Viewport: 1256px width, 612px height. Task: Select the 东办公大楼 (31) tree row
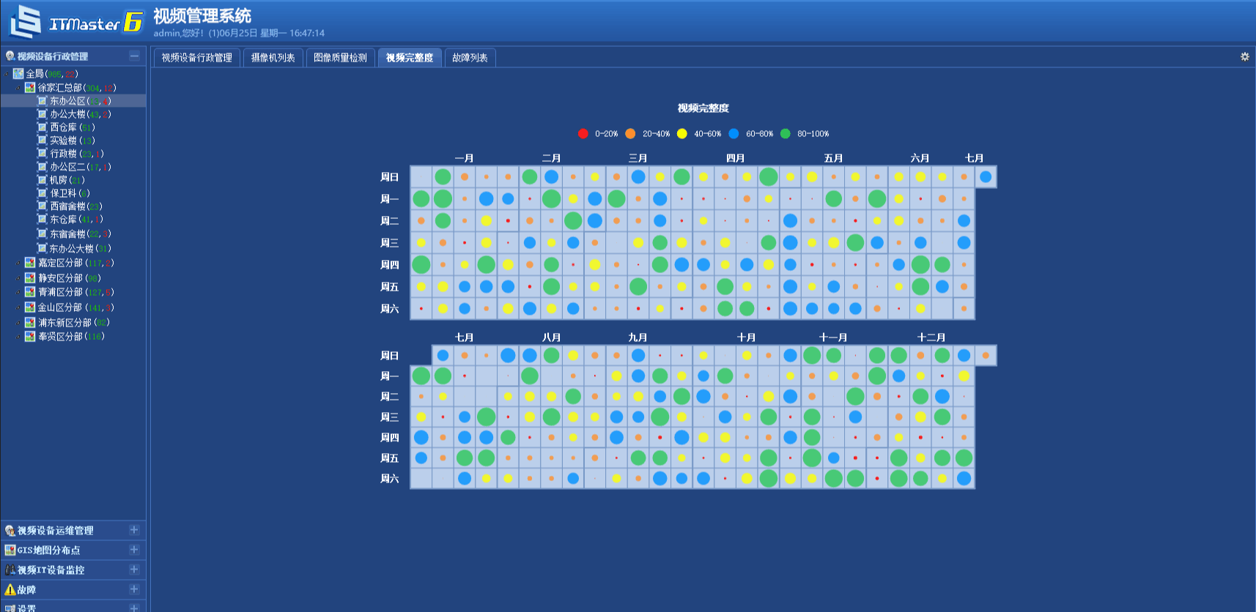tap(73, 249)
